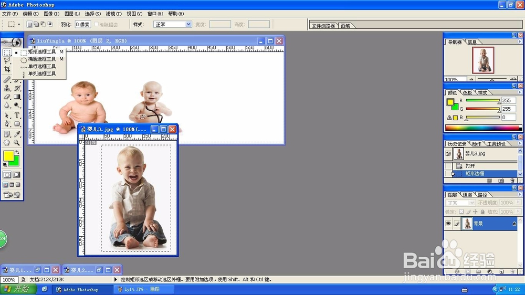Select the Pen tool
Screen dimensions: 525x295
(x=7, y=124)
